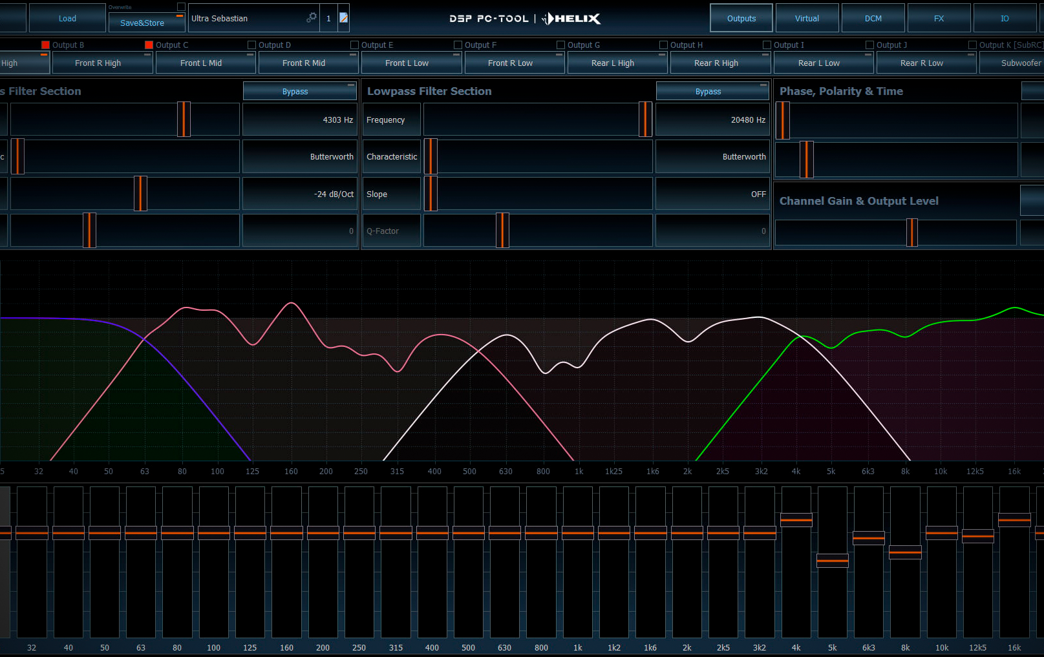Select the Rear L Low channel
The height and width of the screenshot is (657, 1044).
point(823,63)
